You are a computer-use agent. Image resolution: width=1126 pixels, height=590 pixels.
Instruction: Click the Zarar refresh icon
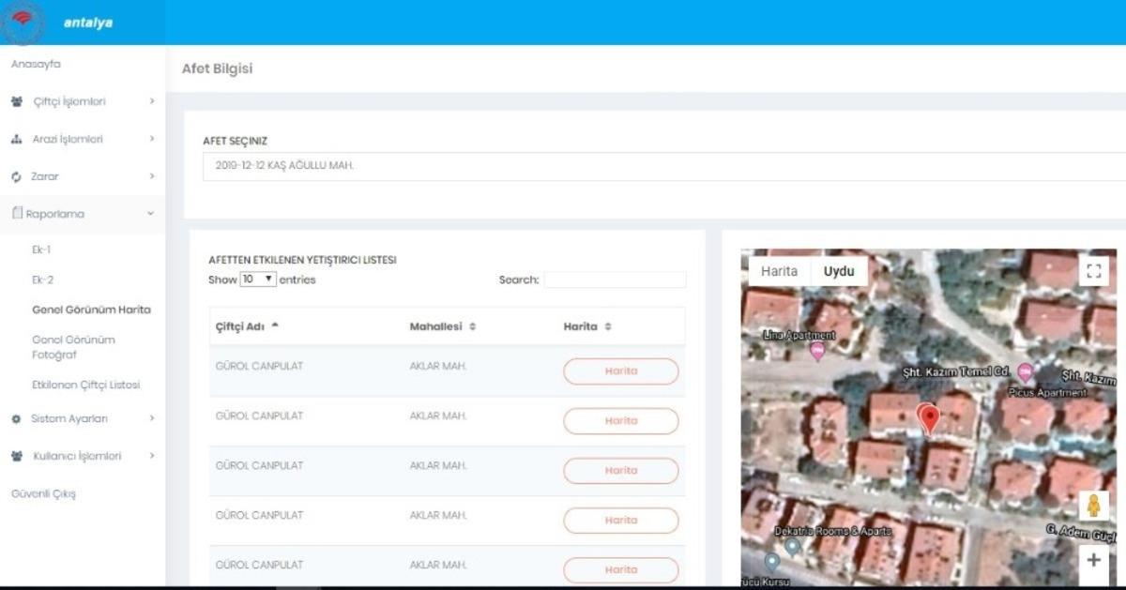coord(16,177)
